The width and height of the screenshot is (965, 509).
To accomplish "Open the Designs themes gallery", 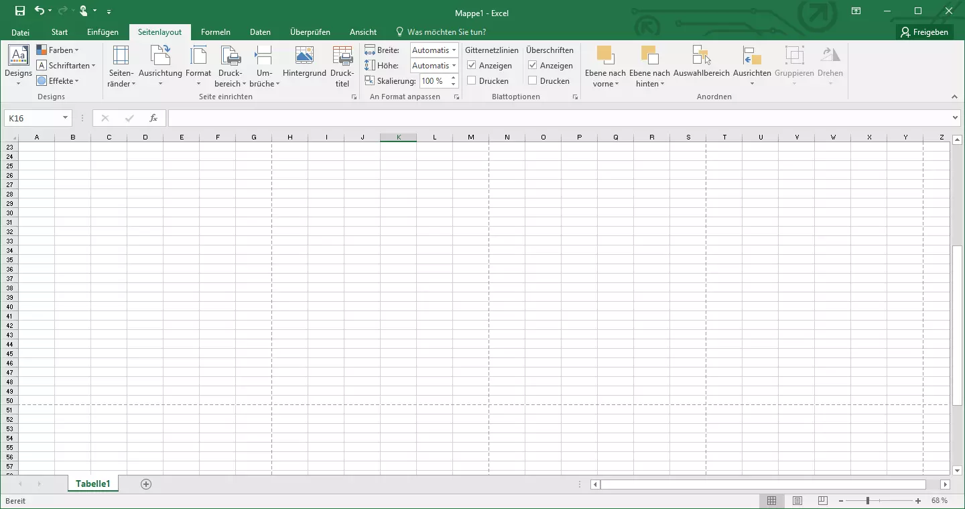I will click(18, 66).
